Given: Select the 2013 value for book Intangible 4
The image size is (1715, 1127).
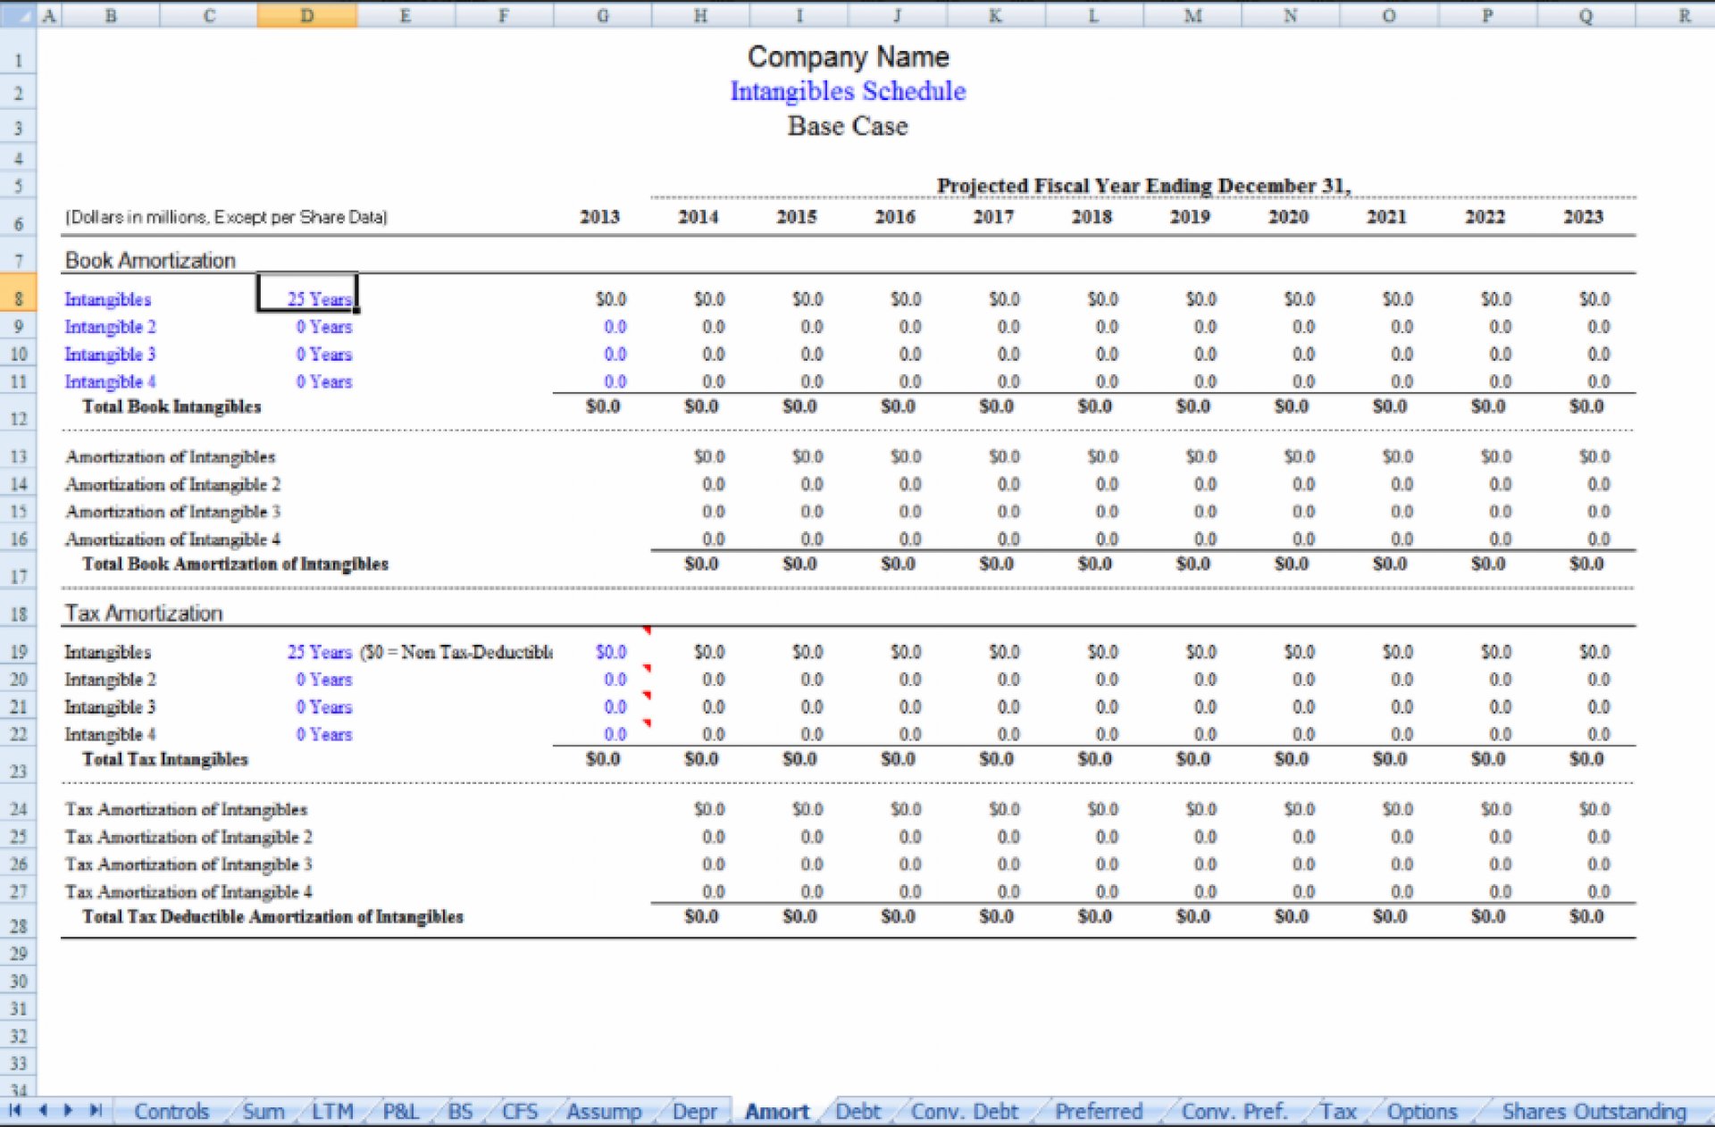Looking at the screenshot, I should tap(615, 381).
